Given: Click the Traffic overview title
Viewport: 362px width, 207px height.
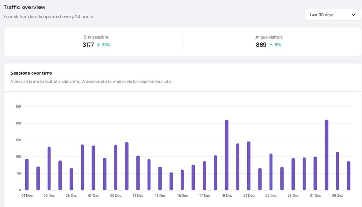Looking at the screenshot, I should (25, 7).
